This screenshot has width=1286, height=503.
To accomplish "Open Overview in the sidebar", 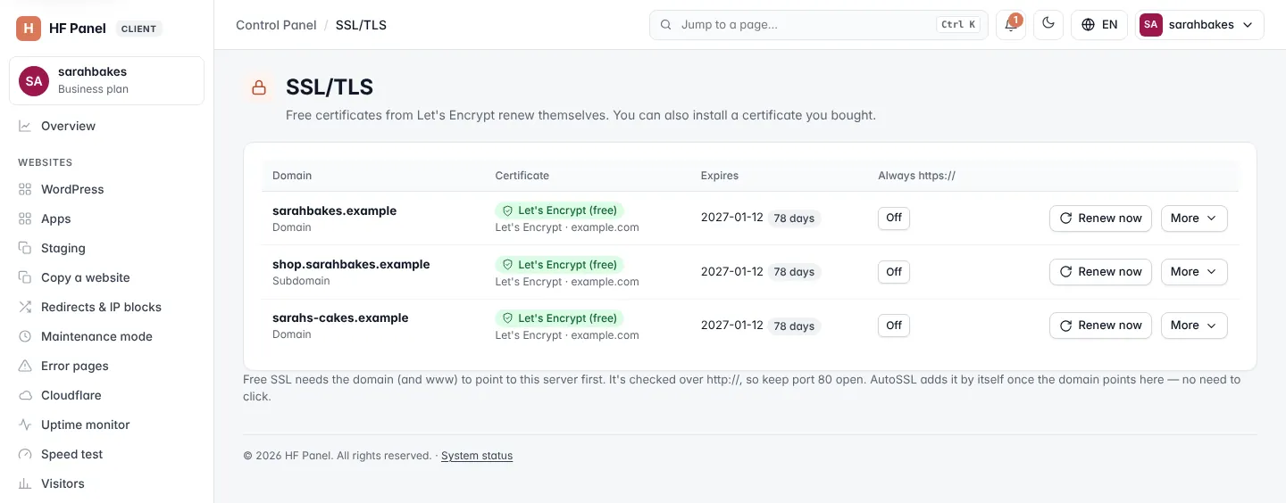I will [x=107, y=126].
